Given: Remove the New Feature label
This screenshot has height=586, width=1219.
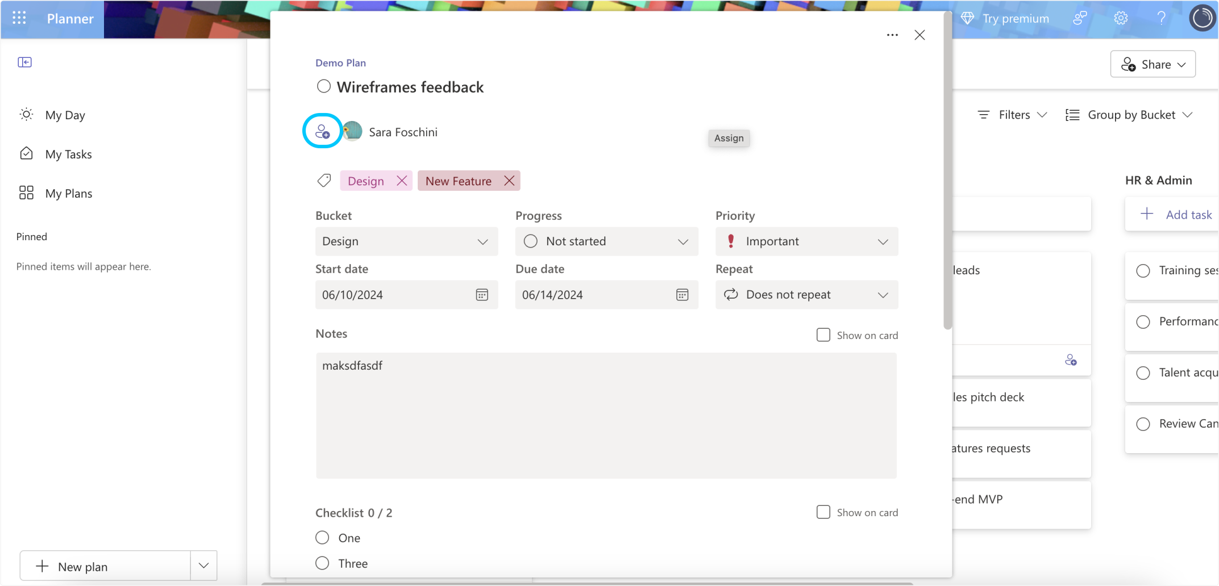Looking at the screenshot, I should (x=509, y=181).
